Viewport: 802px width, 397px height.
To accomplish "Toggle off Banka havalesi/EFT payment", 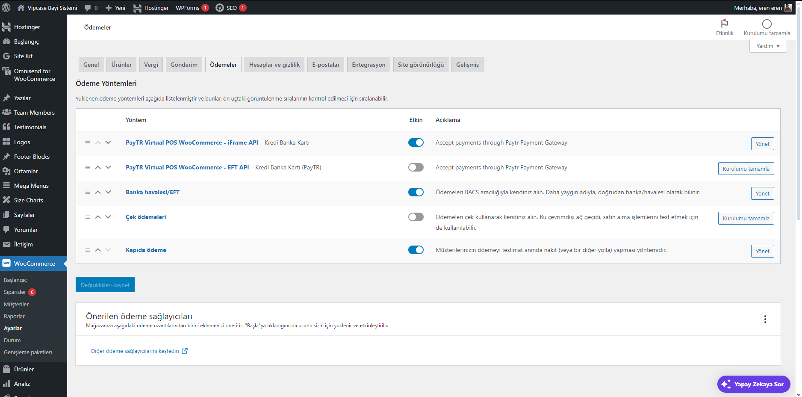I will (416, 192).
